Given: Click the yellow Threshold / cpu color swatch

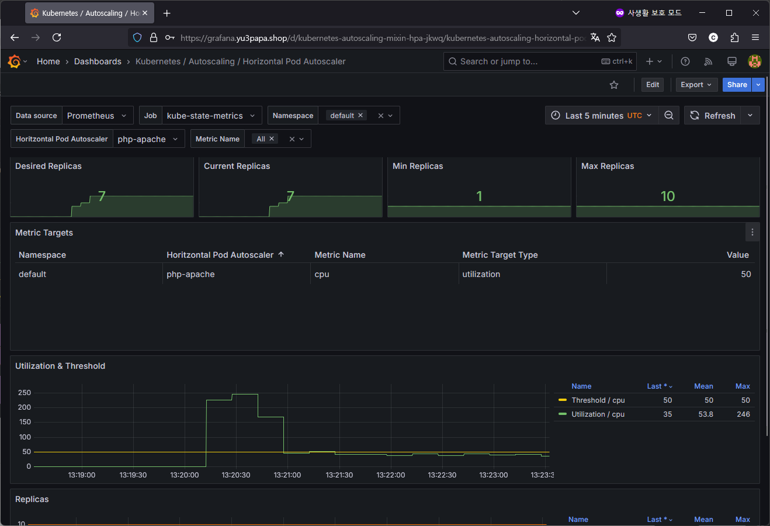Looking at the screenshot, I should [563, 400].
